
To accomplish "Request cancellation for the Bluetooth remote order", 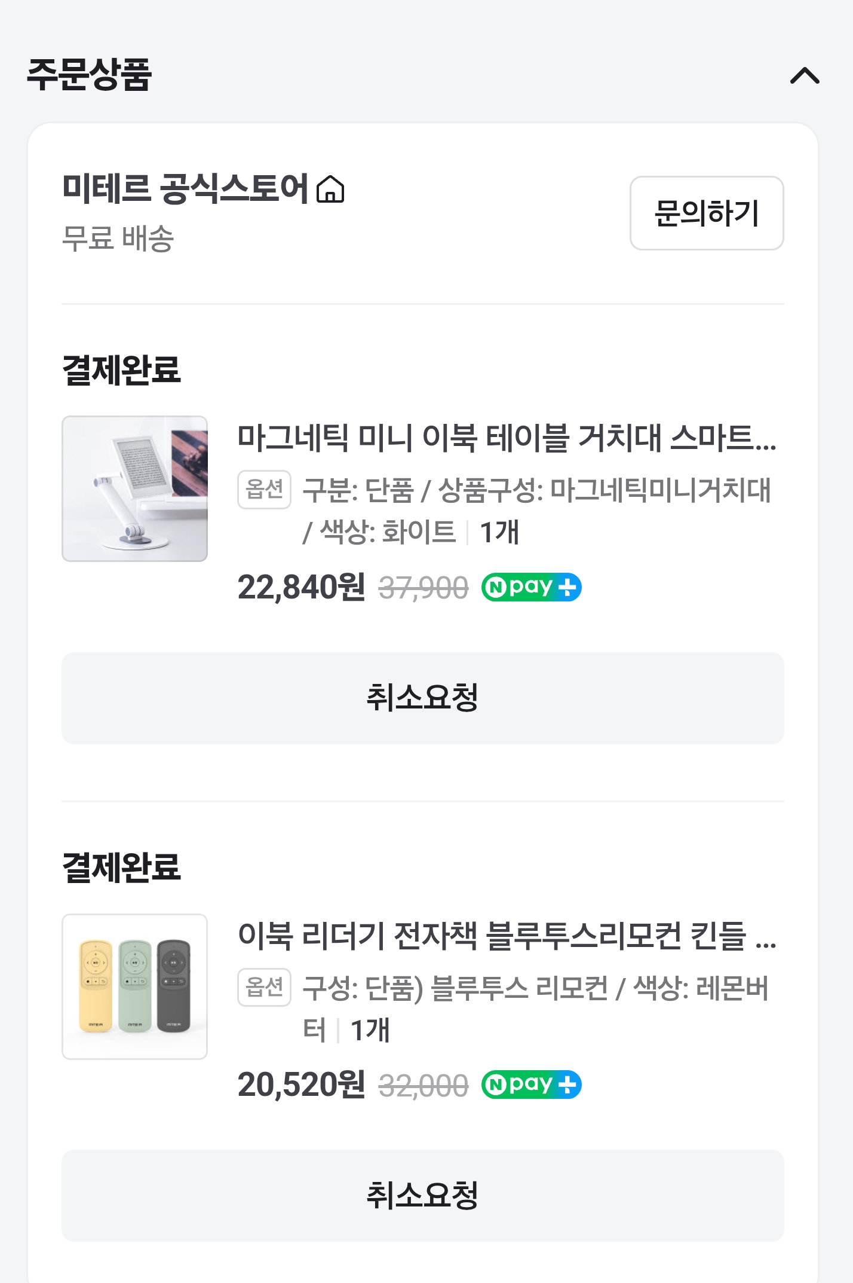I will [423, 1196].
